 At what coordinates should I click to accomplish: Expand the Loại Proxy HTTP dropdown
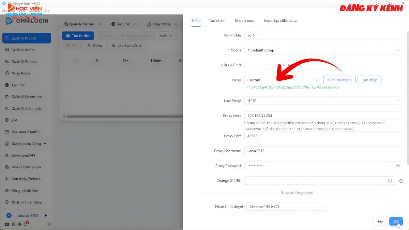pos(323,101)
